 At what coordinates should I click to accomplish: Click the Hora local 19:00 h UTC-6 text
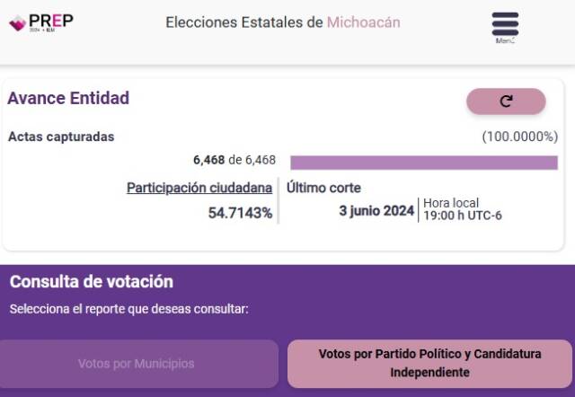[463, 209]
